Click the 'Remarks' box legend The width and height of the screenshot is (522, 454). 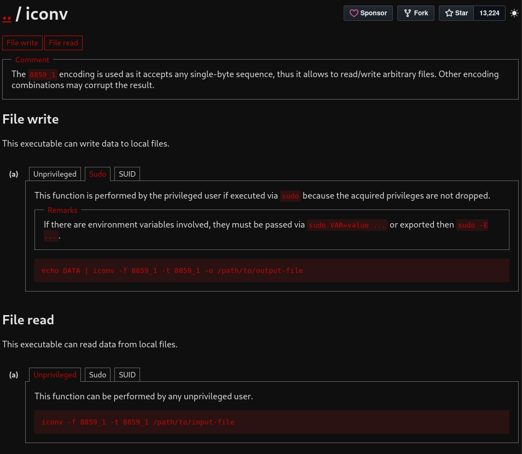[62, 211]
